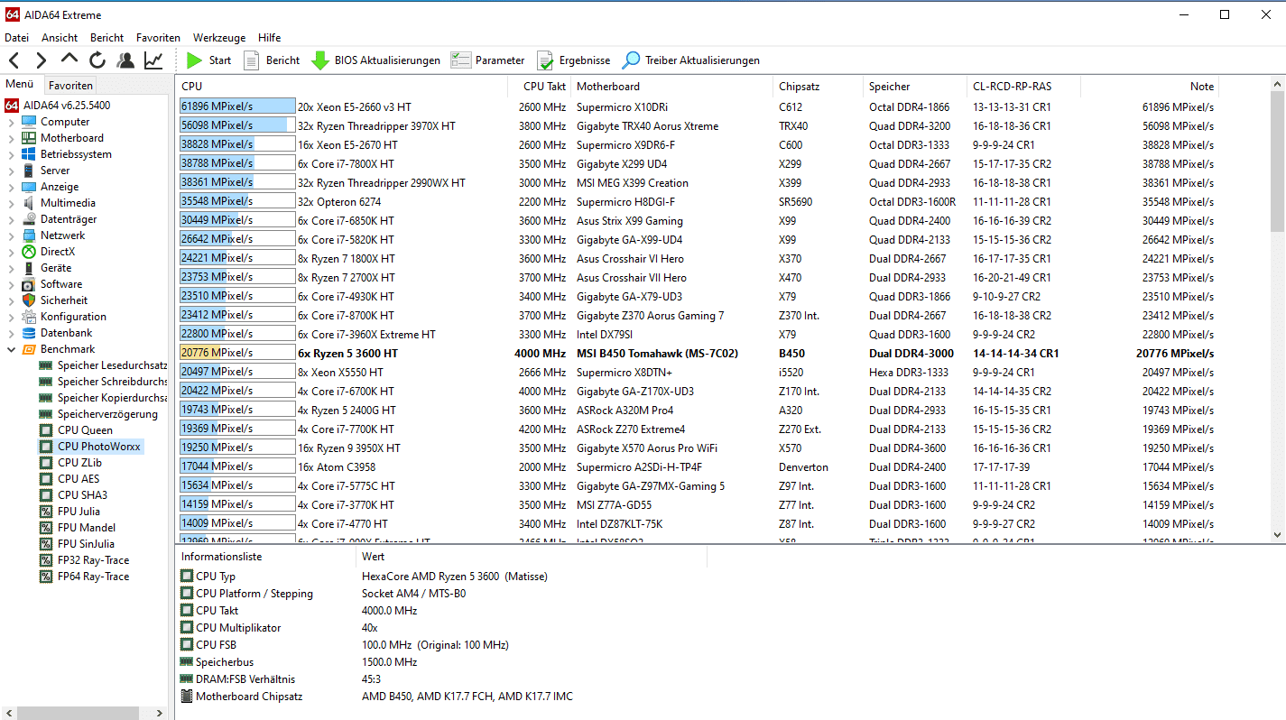This screenshot has height=720, width=1286.
Task: Sort by Motherboard column header
Action: pos(672,87)
